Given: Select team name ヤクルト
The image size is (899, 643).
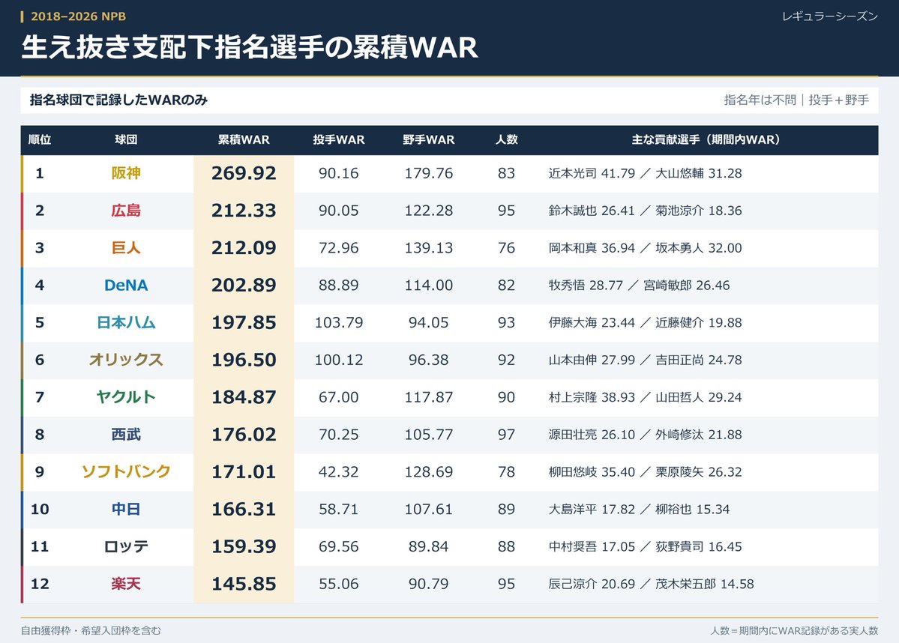Looking at the screenshot, I should coord(125,396).
